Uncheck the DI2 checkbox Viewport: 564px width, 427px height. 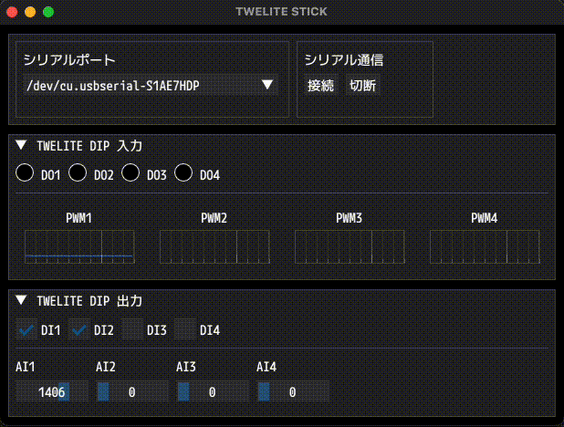79,329
